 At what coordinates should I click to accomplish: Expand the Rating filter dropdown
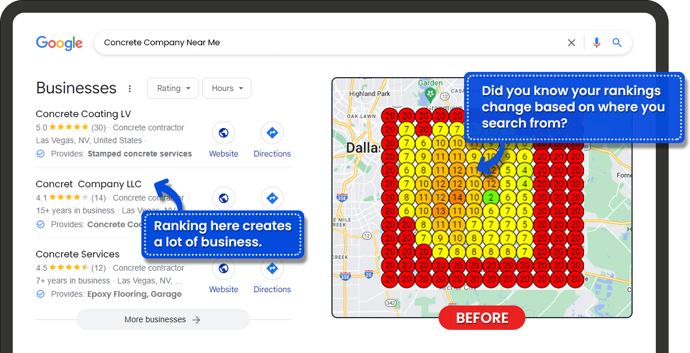pos(173,88)
